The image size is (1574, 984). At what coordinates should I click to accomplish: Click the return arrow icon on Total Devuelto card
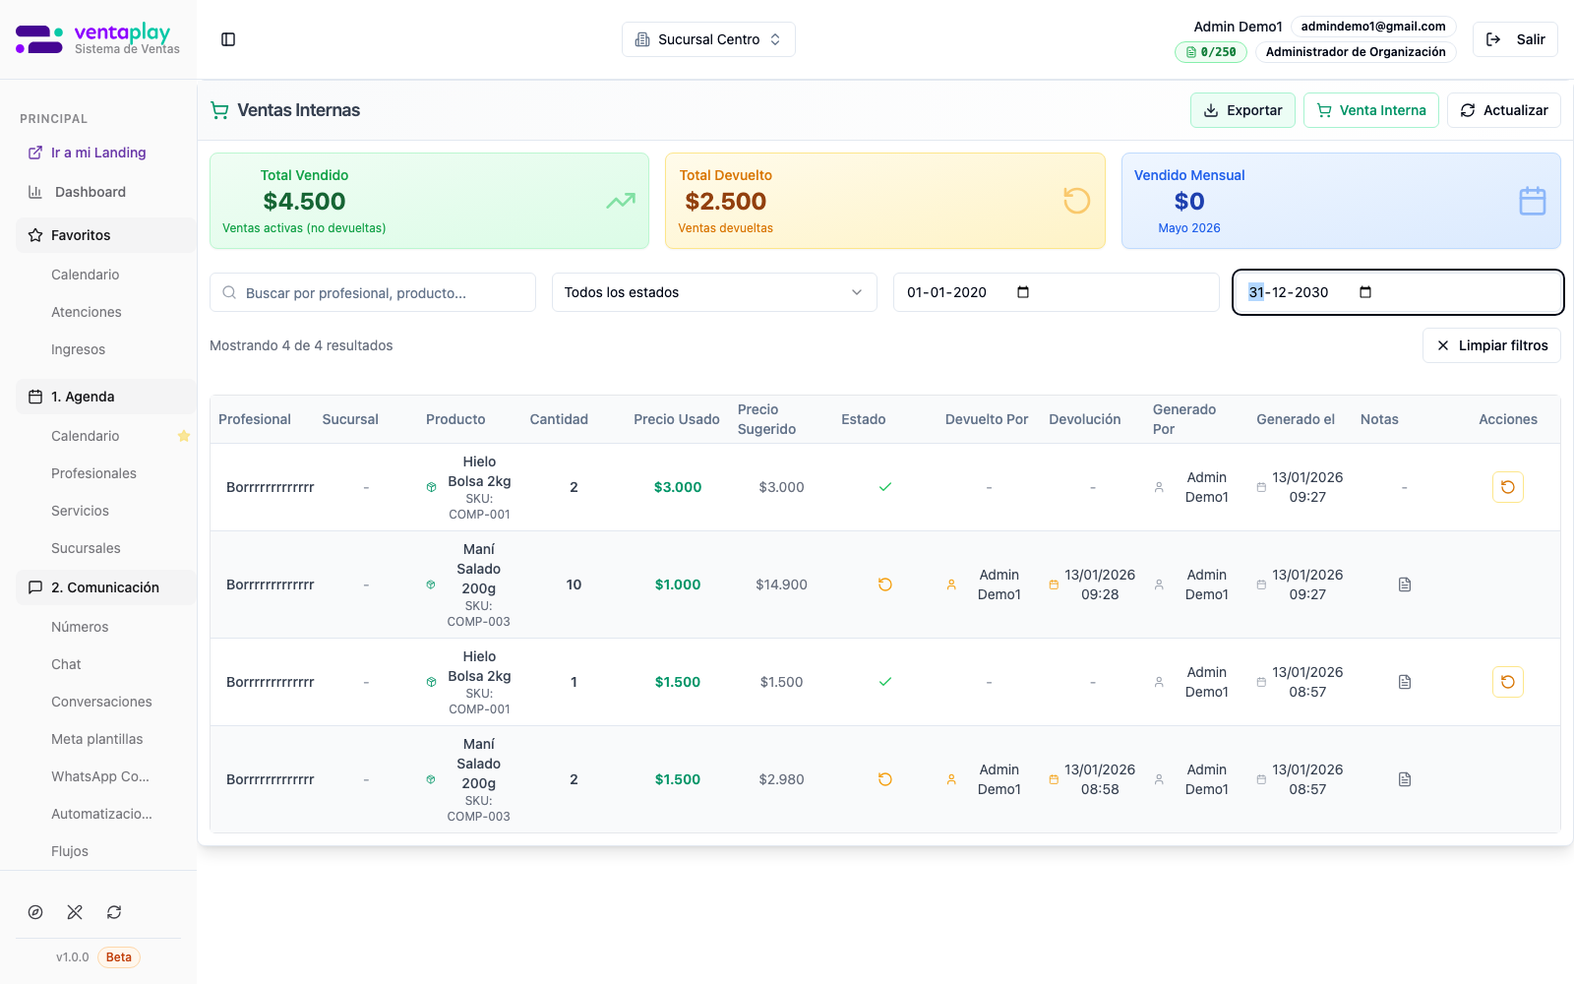coord(1076,201)
